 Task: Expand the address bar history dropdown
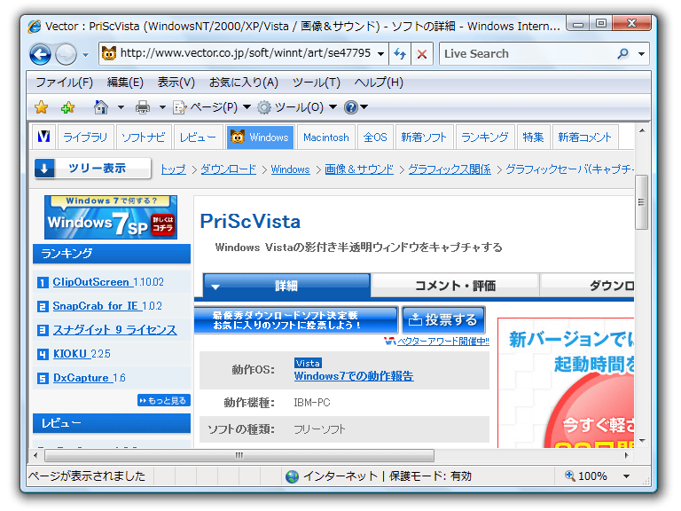point(381,54)
